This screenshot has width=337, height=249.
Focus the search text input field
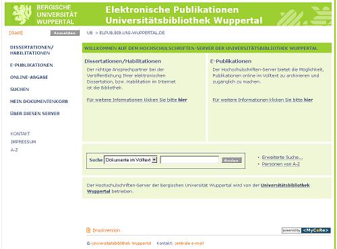[189, 160]
